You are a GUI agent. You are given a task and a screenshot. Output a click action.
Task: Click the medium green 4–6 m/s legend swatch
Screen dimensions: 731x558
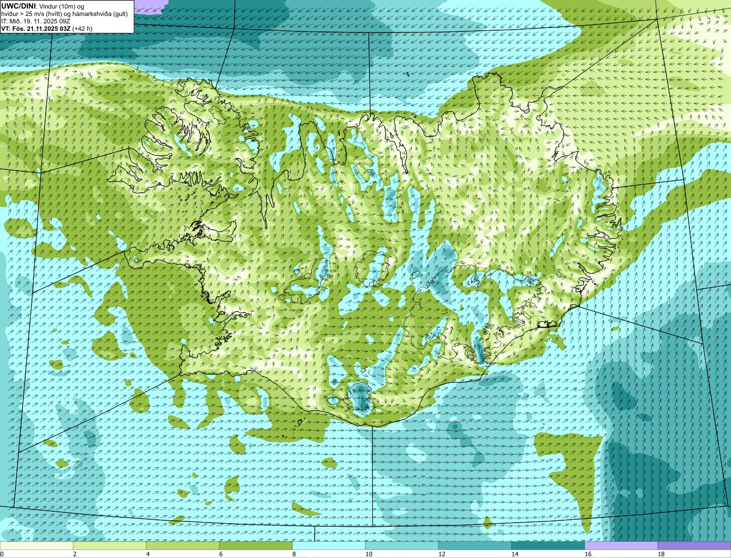tap(183, 546)
